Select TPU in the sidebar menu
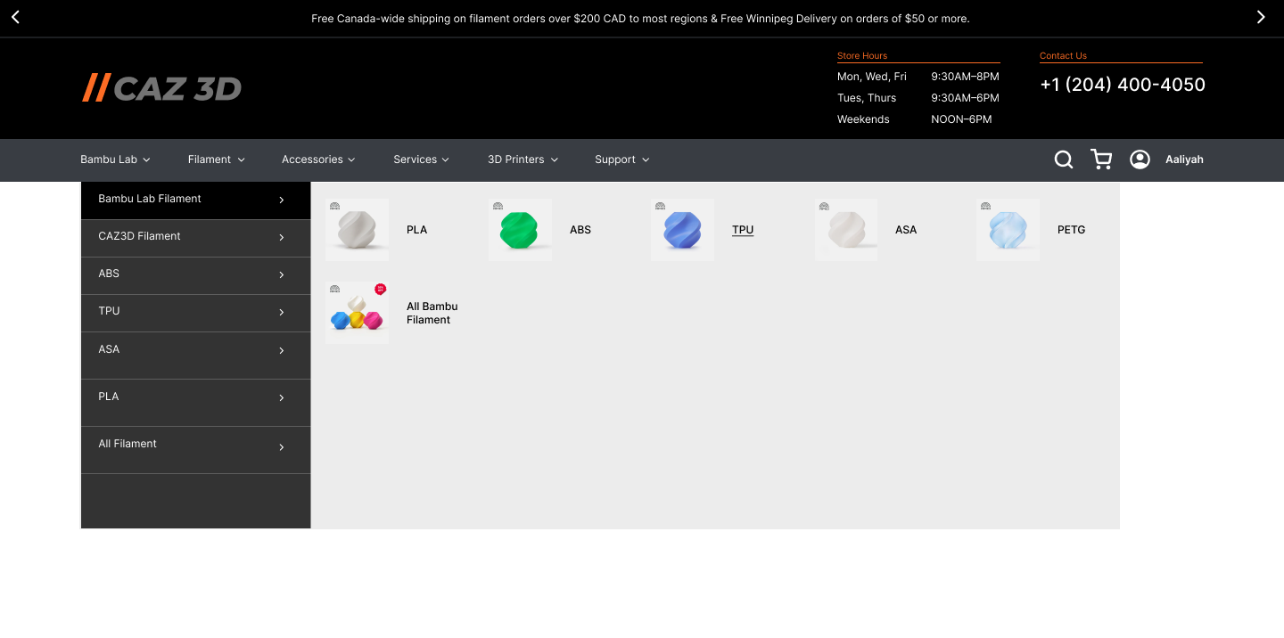 (196, 313)
